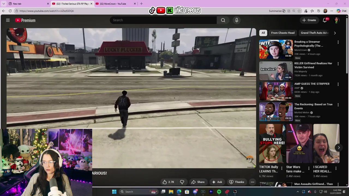This screenshot has height=196, width=349.
Task: Click the Thanks button
Action: tap(237, 182)
